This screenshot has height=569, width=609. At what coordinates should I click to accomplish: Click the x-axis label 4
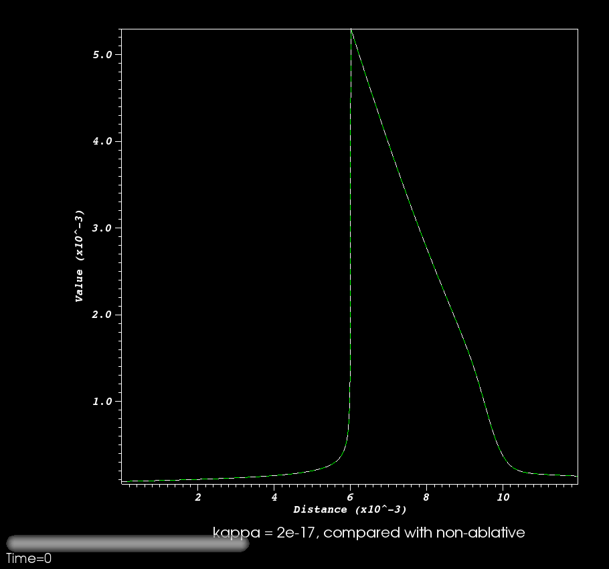(274, 497)
